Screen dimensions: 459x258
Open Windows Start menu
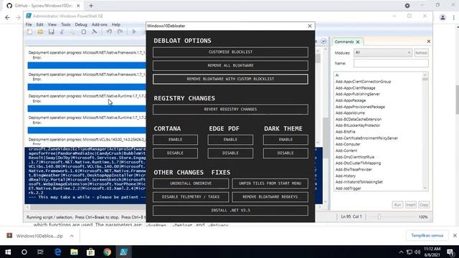pos(8,252)
